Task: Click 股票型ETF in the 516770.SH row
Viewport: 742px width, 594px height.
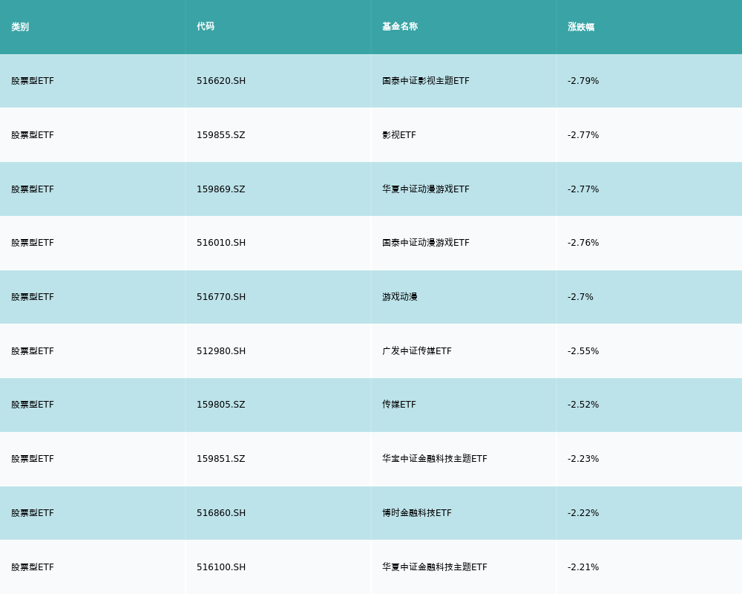Action: coord(33,297)
